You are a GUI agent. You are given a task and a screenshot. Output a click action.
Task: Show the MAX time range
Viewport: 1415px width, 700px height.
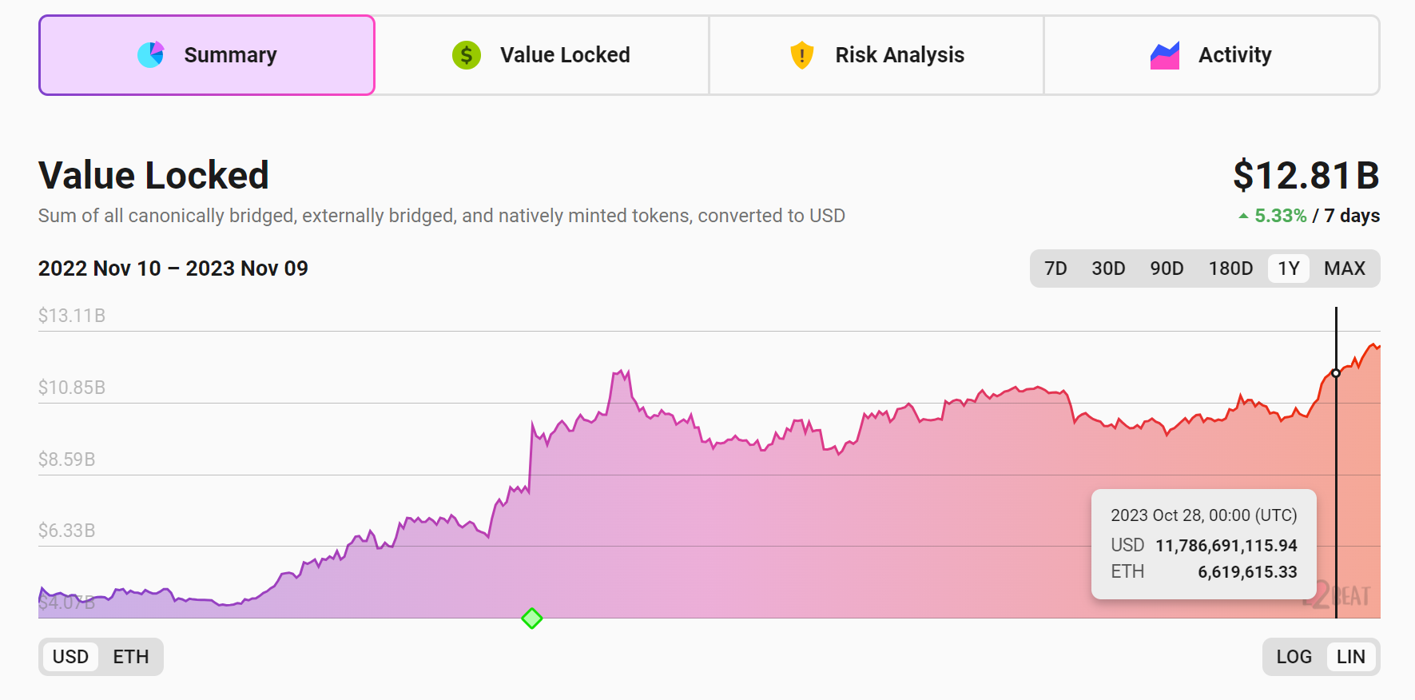pos(1345,268)
